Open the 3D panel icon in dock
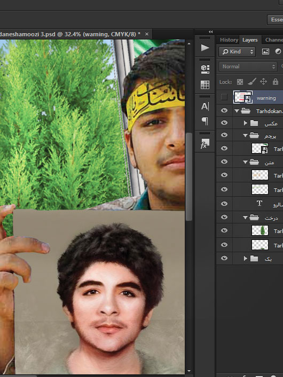Screen dimensions: 283x377 205,69
